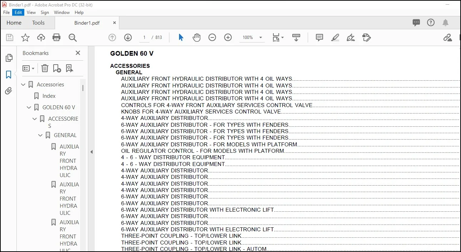Open the Help question mark icon
This screenshot has width=461, height=252.
click(431, 22)
